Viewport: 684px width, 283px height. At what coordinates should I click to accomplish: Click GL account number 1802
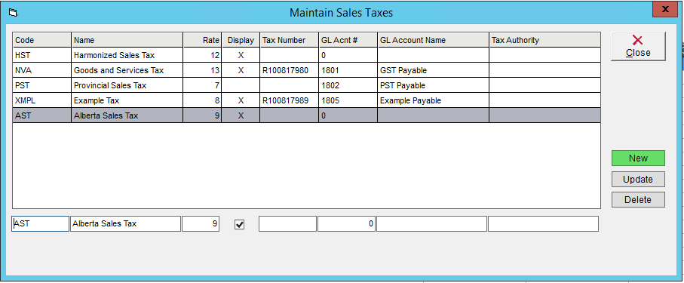click(348, 85)
